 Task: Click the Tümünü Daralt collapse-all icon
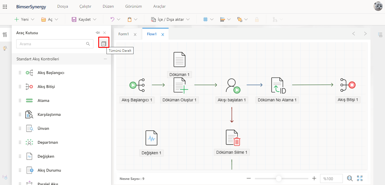pos(104,44)
